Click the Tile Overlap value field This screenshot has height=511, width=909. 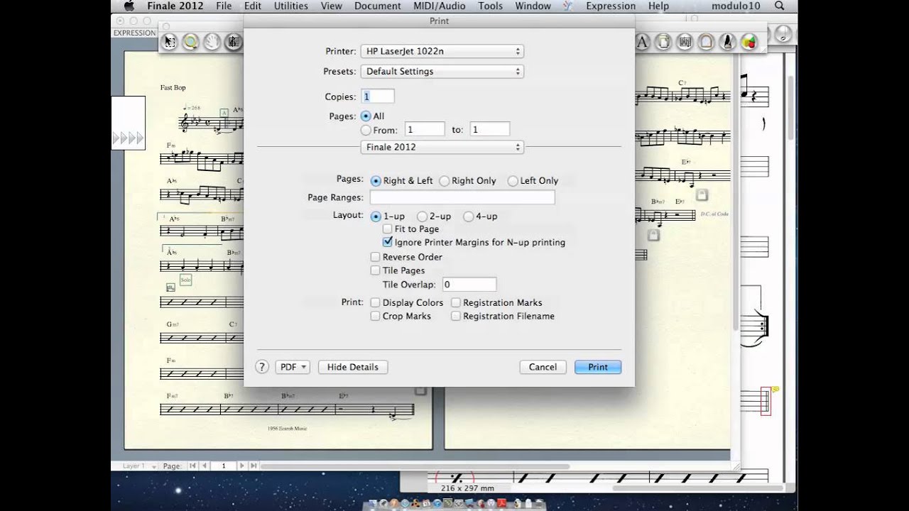(469, 285)
